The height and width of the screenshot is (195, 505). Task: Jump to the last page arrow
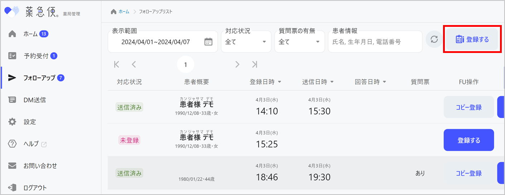(x=254, y=64)
